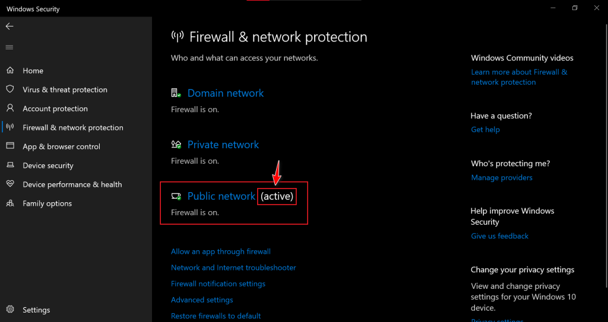Click the Device security laptop icon

click(x=10, y=165)
